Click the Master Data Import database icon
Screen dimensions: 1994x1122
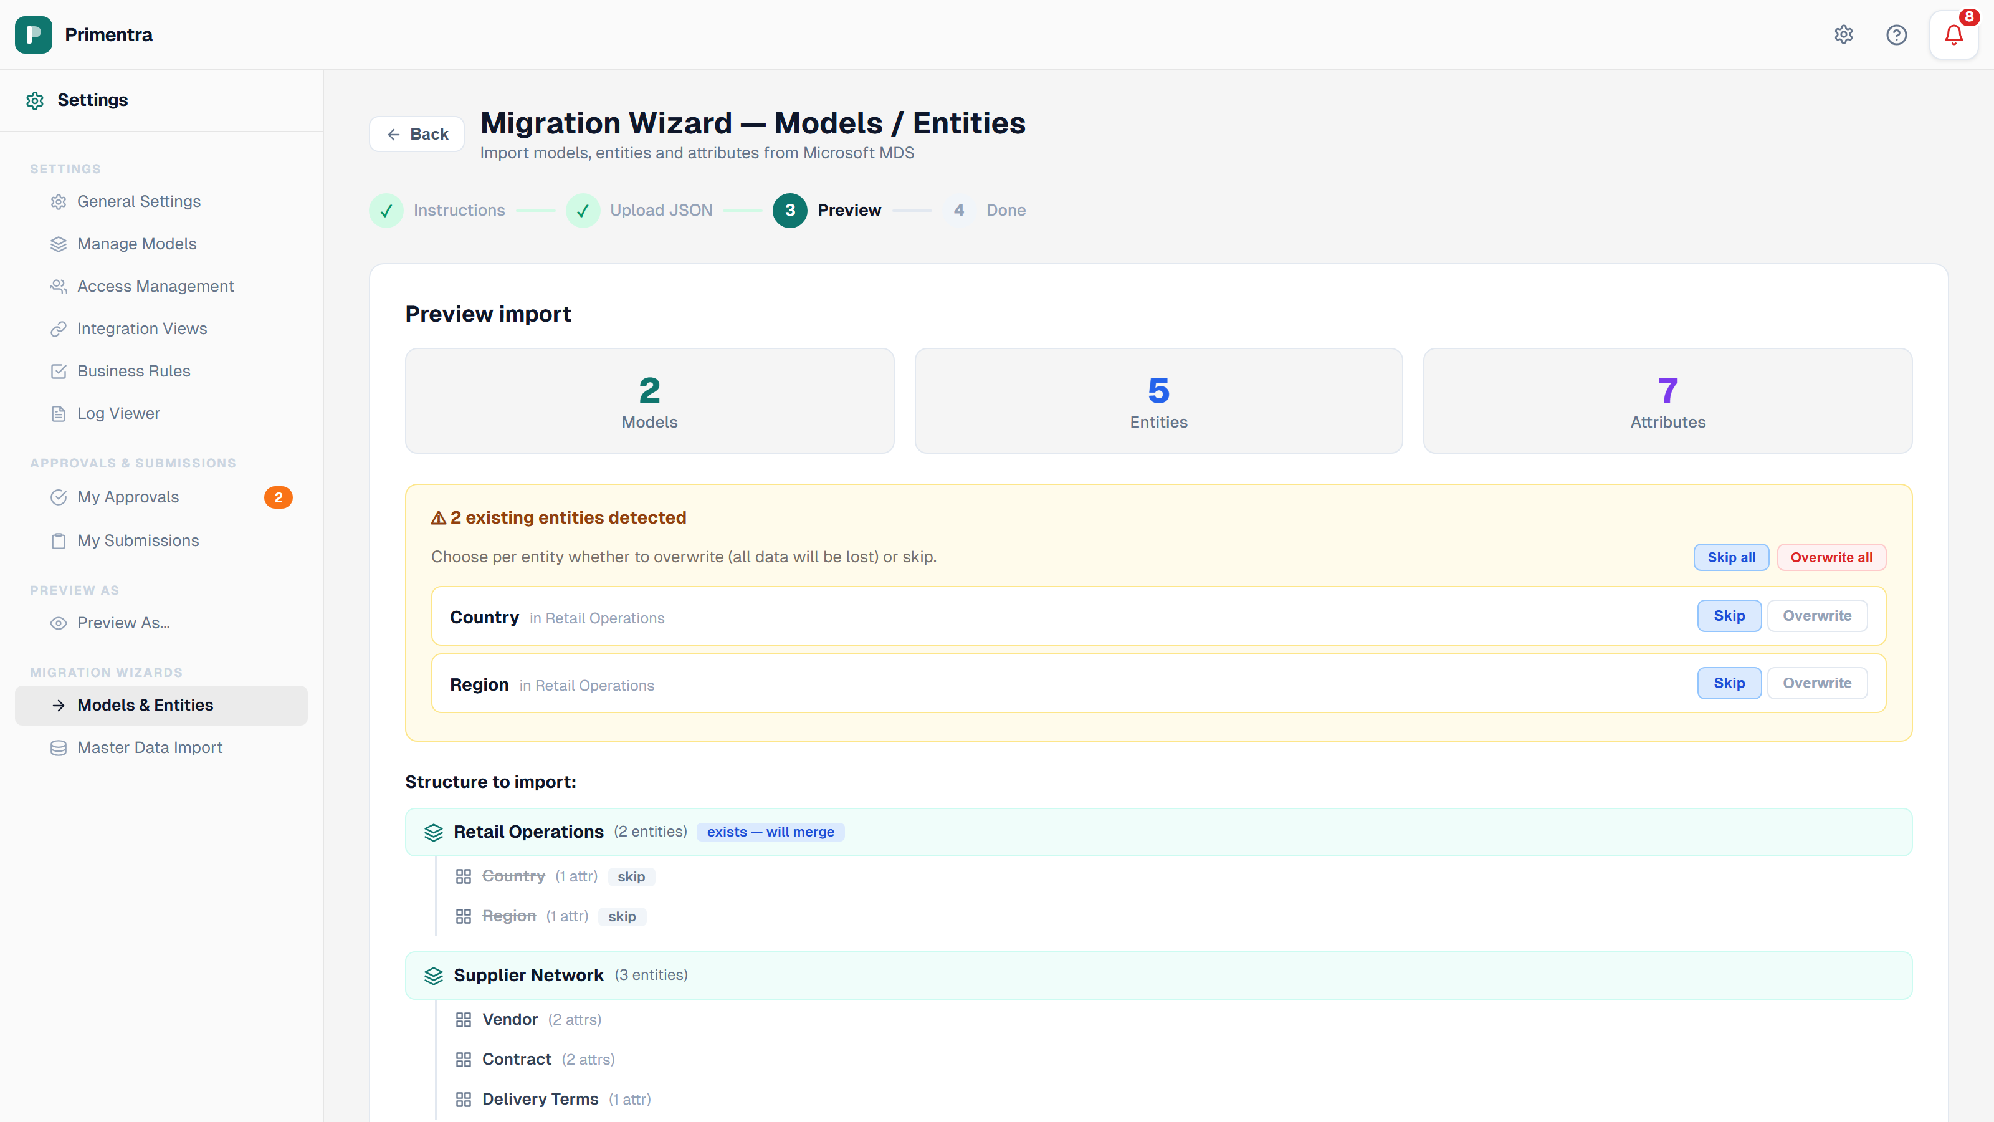(59, 748)
